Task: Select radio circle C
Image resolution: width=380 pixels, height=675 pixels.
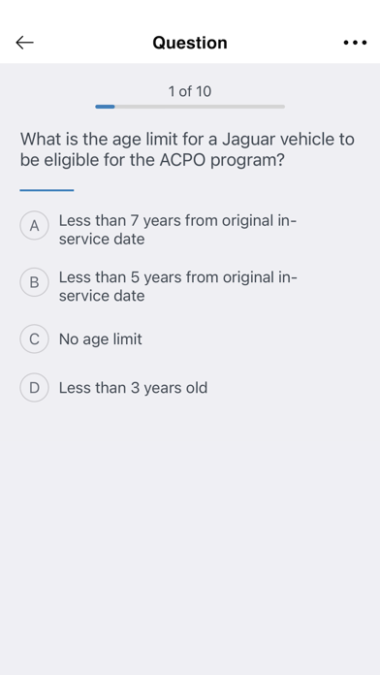Action: (x=34, y=338)
